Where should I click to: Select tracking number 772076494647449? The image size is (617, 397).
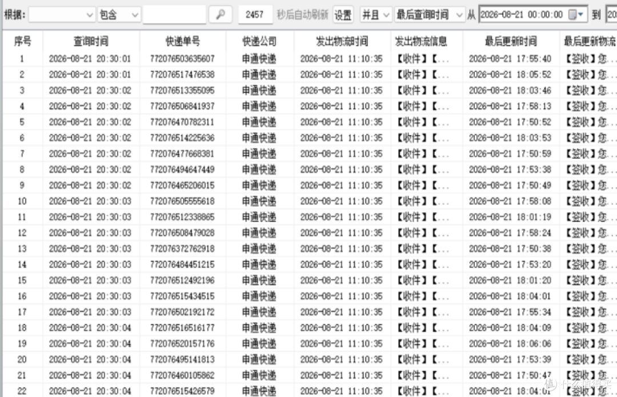182,170
